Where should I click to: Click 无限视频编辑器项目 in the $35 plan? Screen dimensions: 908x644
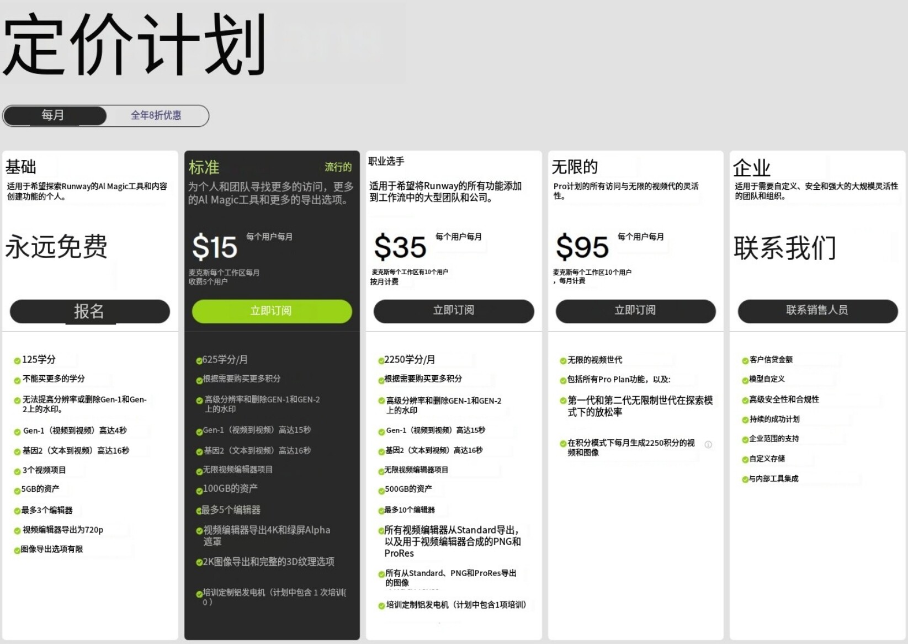pyautogui.click(x=417, y=470)
